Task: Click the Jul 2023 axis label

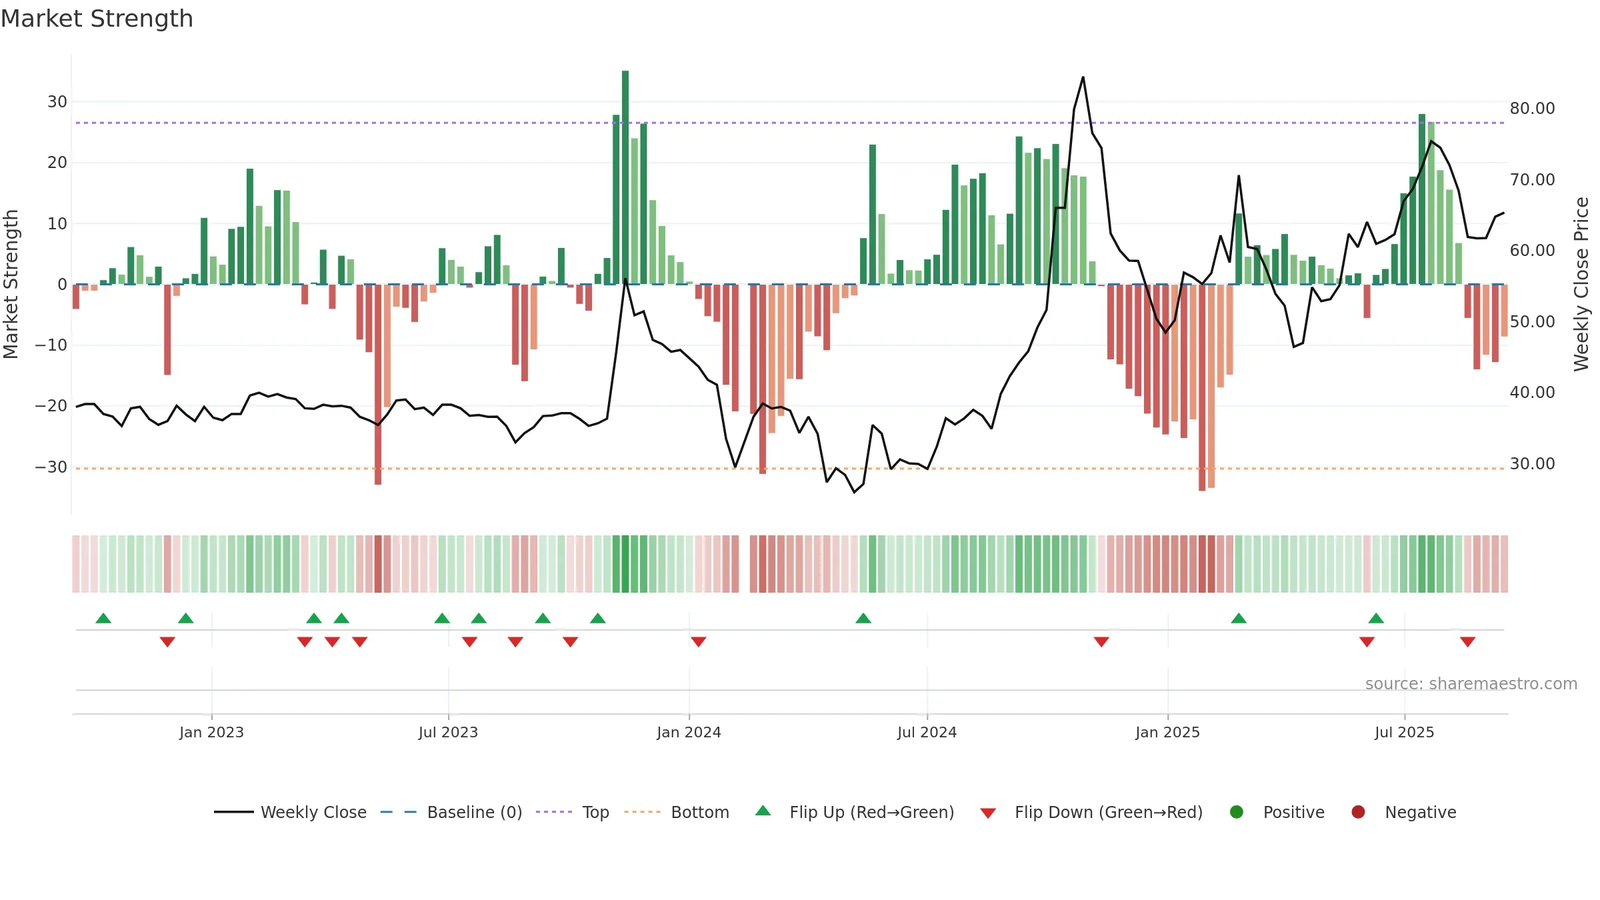Action: coord(448,732)
